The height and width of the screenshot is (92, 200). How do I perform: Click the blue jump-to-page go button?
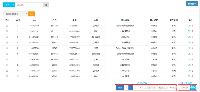[x=193, y=88]
